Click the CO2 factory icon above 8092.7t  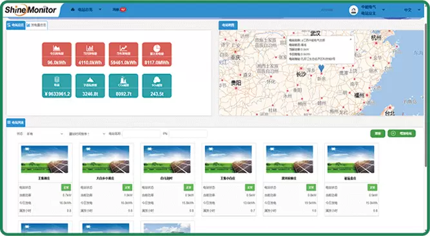pyautogui.click(x=123, y=80)
